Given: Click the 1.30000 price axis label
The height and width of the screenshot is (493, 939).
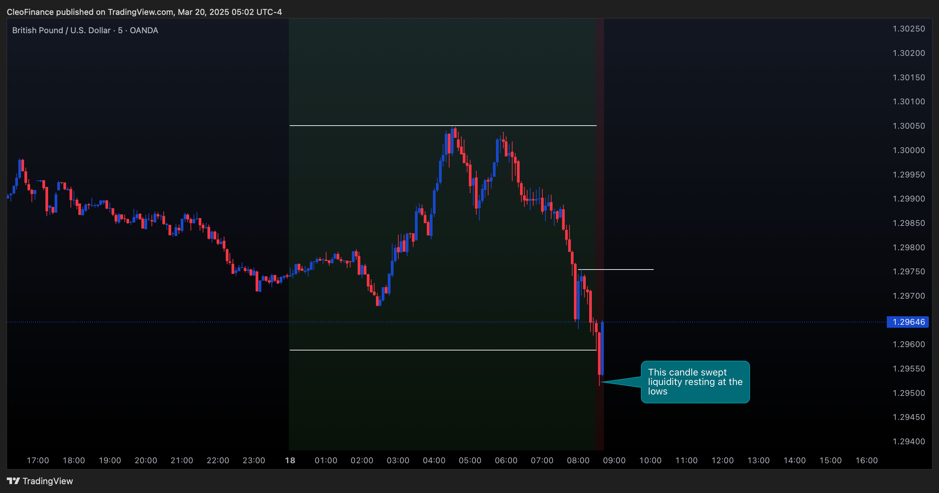Looking at the screenshot, I should click(909, 150).
